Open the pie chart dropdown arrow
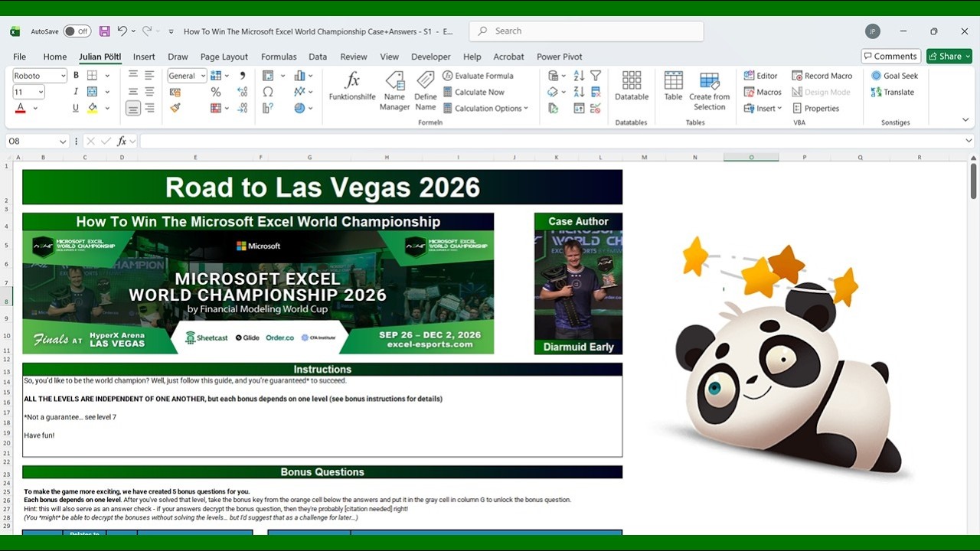Screen dimensions: 980x551 pos(310,109)
